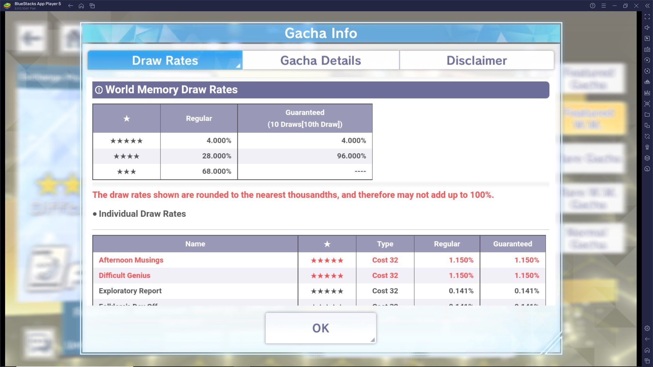653x367 pixels.
Task: Toggle the World Memory Draw Rates header
Action: pos(320,89)
